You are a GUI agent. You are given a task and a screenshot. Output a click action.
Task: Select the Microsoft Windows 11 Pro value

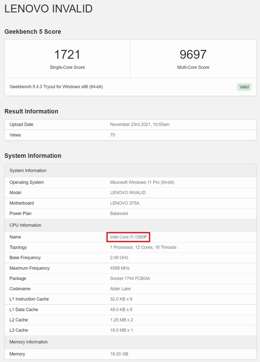pyautogui.click(x=142, y=182)
